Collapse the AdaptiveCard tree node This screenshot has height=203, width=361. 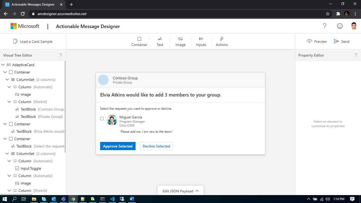click(3, 64)
